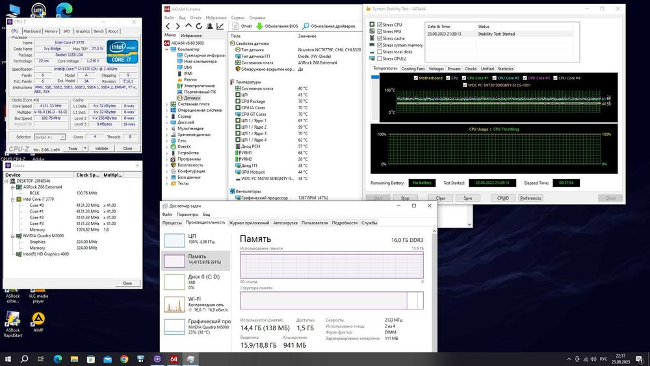Click Stop button in stability test
Image resolution: width=650 pixels, height=366 pixels.
click(x=405, y=198)
